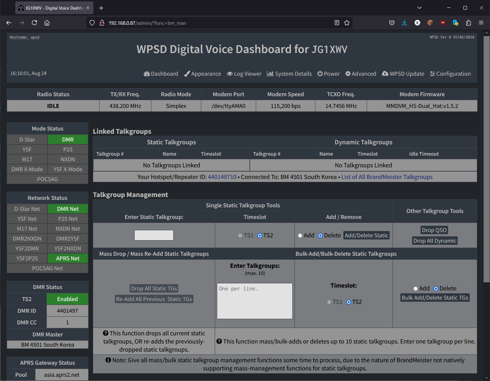Reload the current page
Screen dimensions: 490x381
pyautogui.click(x=34, y=23)
